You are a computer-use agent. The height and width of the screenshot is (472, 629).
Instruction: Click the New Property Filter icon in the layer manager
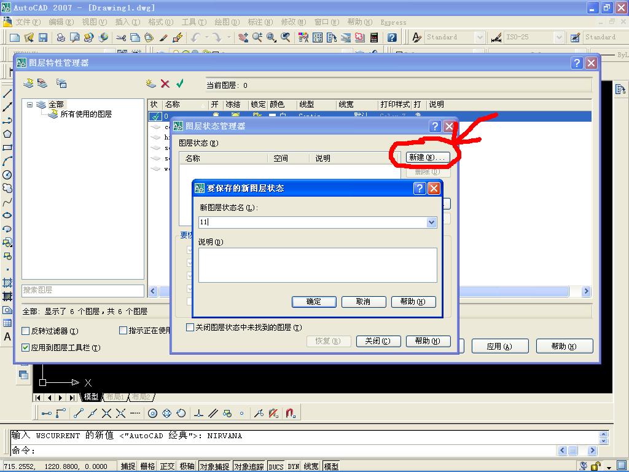click(x=28, y=83)
